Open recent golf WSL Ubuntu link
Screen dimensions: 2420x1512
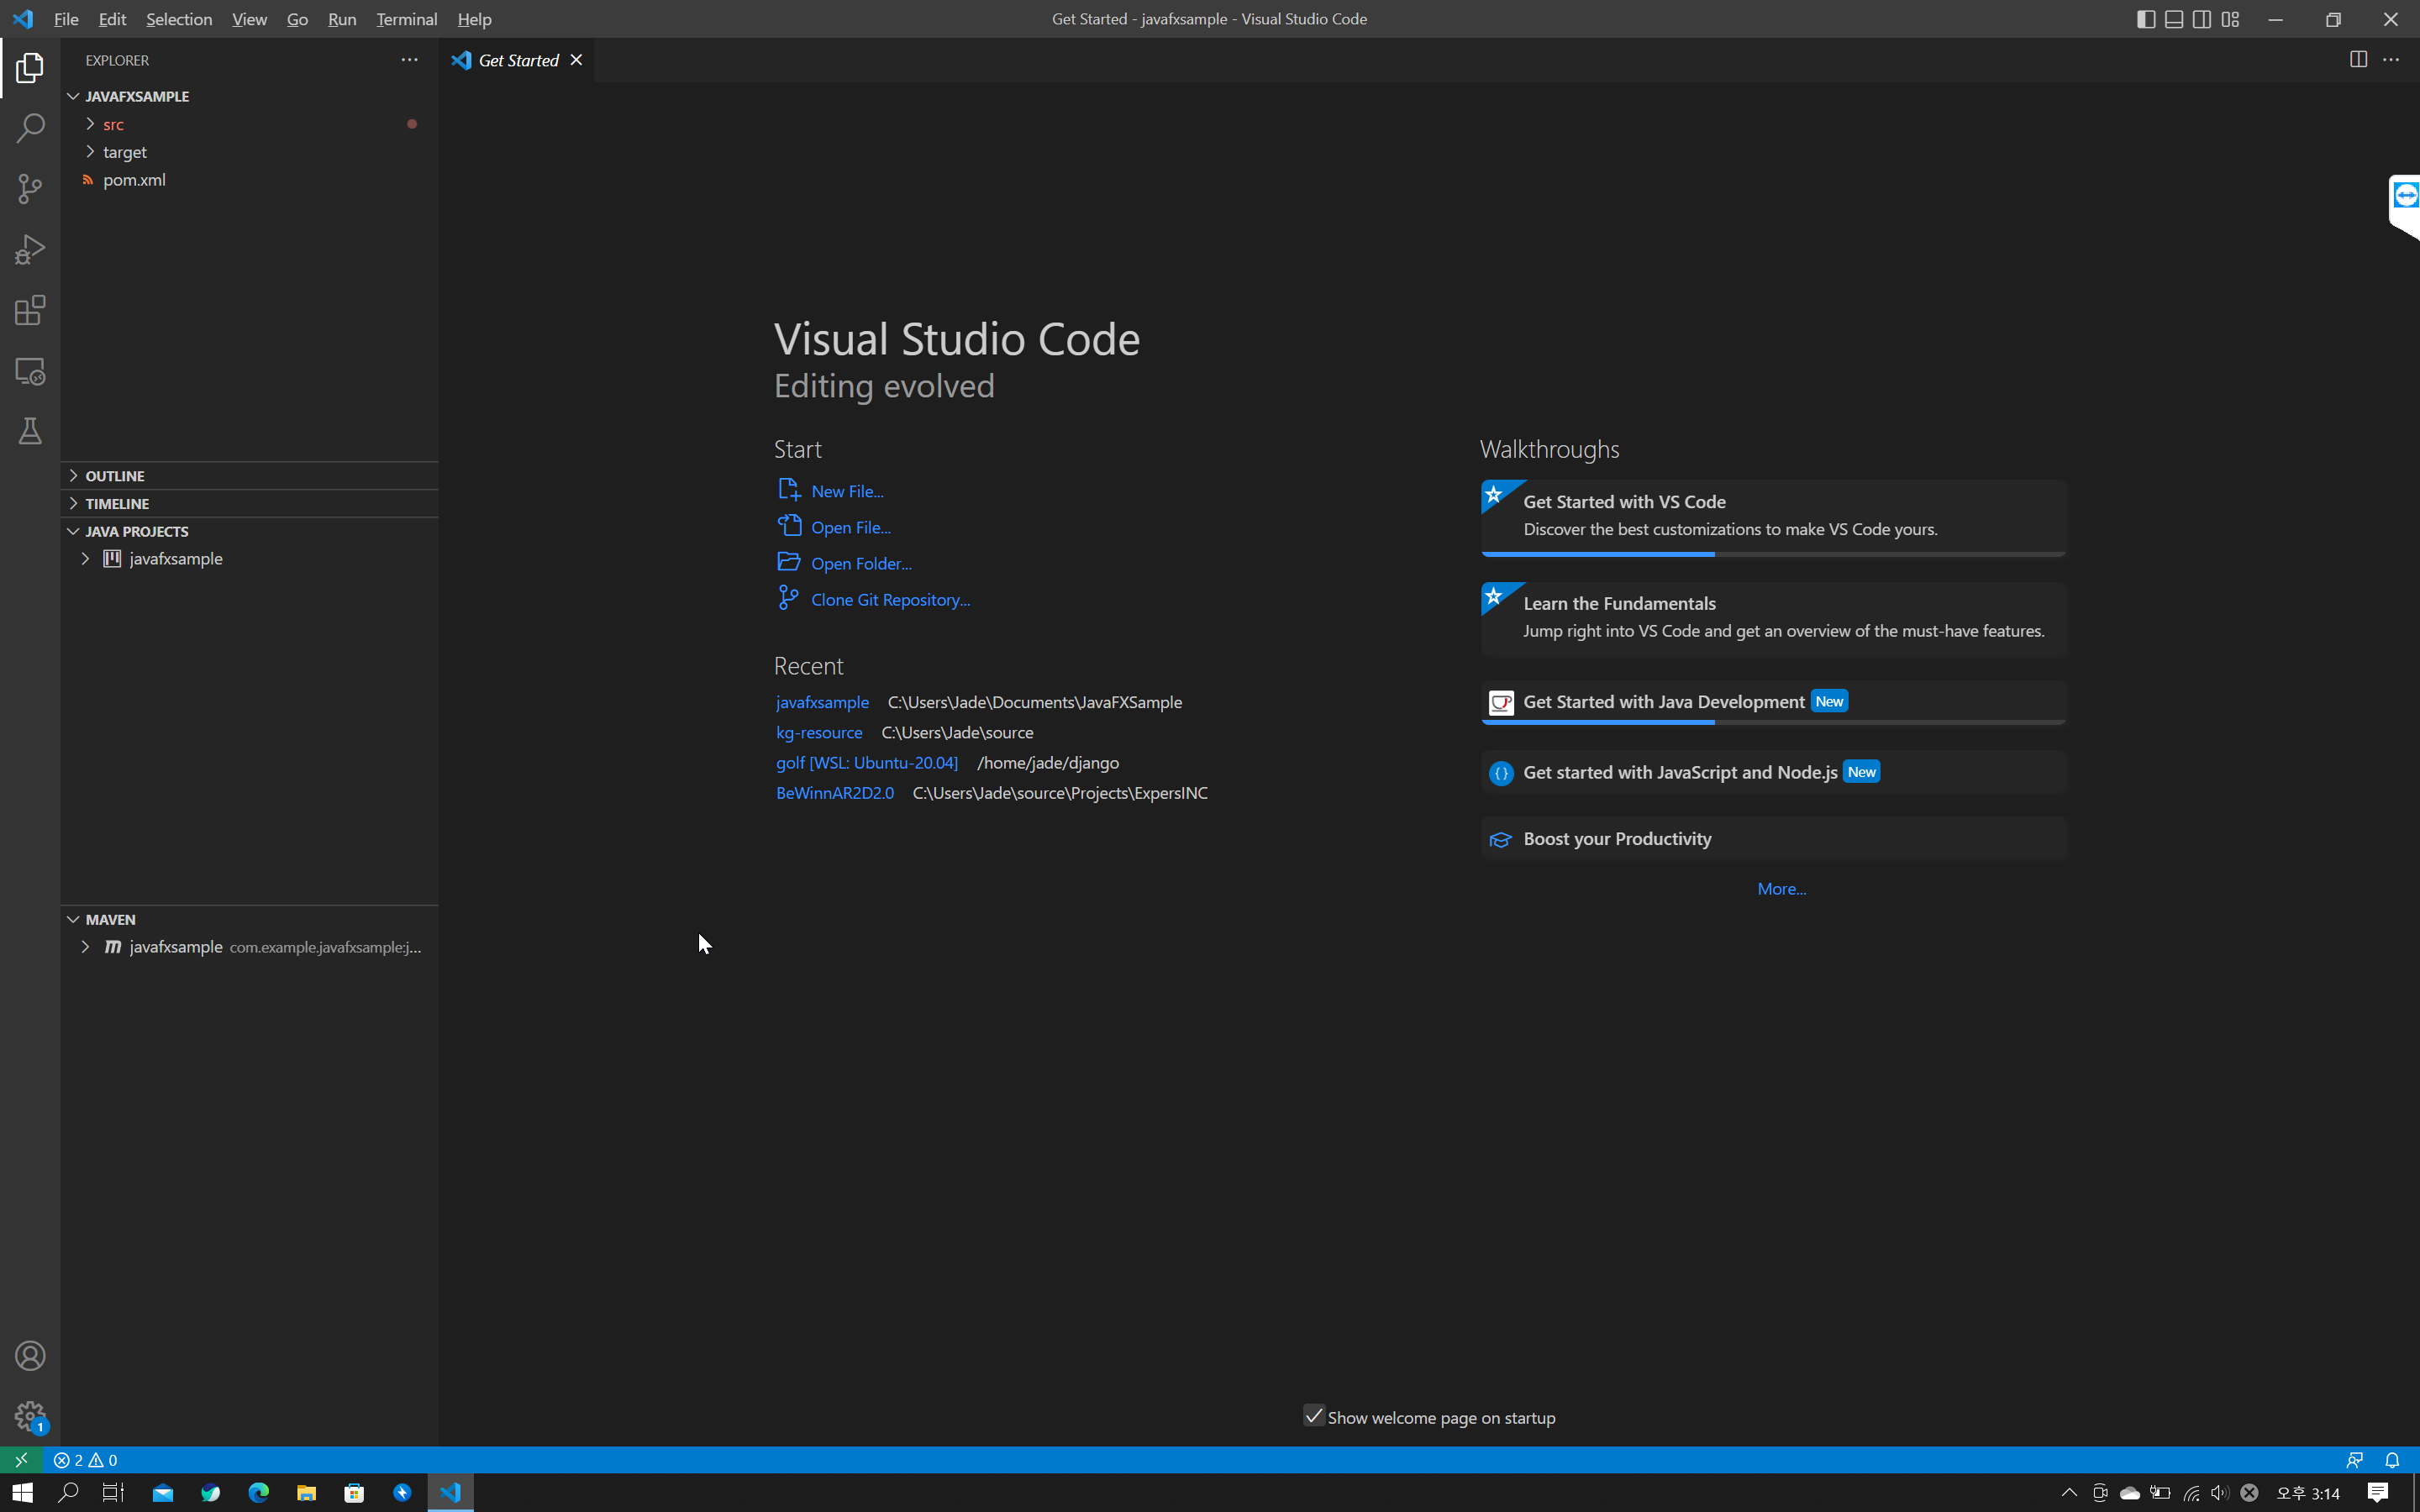(866, 762)
